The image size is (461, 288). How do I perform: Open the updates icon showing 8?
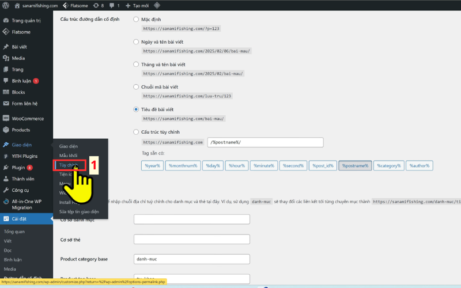[x=96, y=6]
